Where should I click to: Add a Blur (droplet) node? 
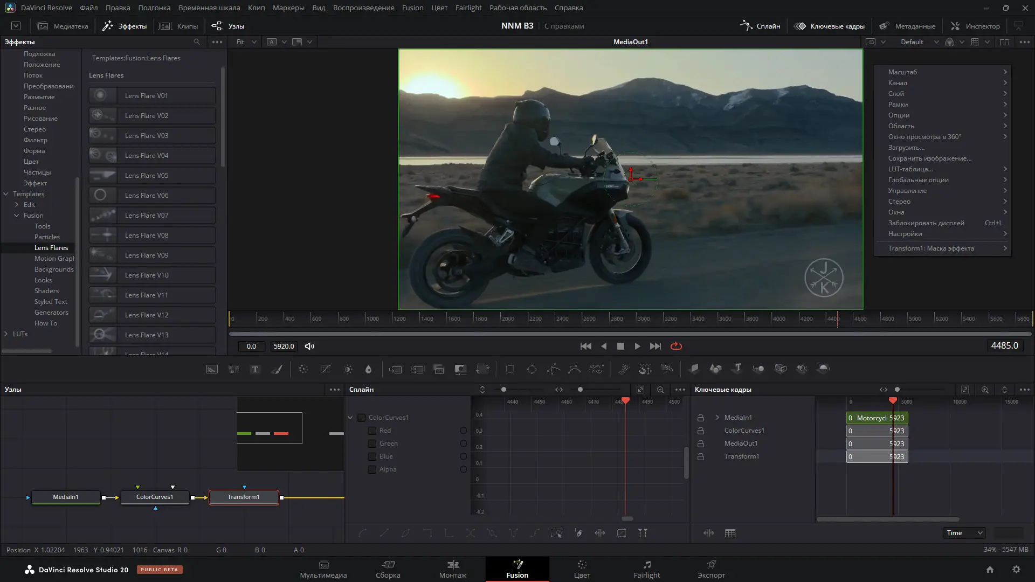(x=369, y=369)
